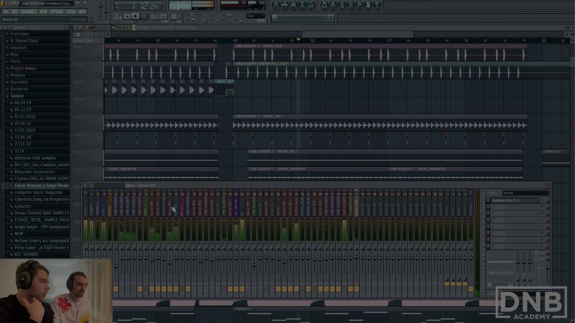Toggle the Playlist magnet snap icon
The image size is (575, 323).
point(80,28)
